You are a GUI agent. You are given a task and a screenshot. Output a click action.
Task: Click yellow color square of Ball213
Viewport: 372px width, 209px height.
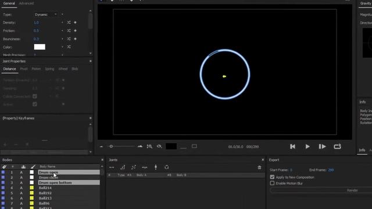(31, 198)
